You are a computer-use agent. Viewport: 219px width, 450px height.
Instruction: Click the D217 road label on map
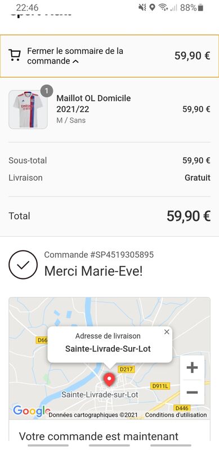[126, 370]
